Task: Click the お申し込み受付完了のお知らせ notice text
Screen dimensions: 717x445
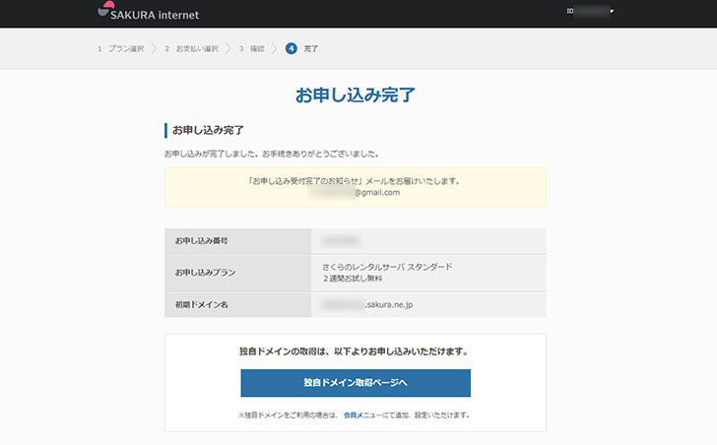Action: [x=356, y=181]
